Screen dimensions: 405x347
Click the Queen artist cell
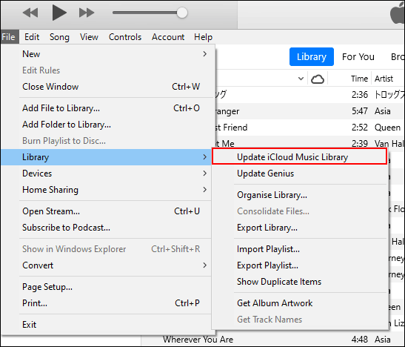pos(387,128)
